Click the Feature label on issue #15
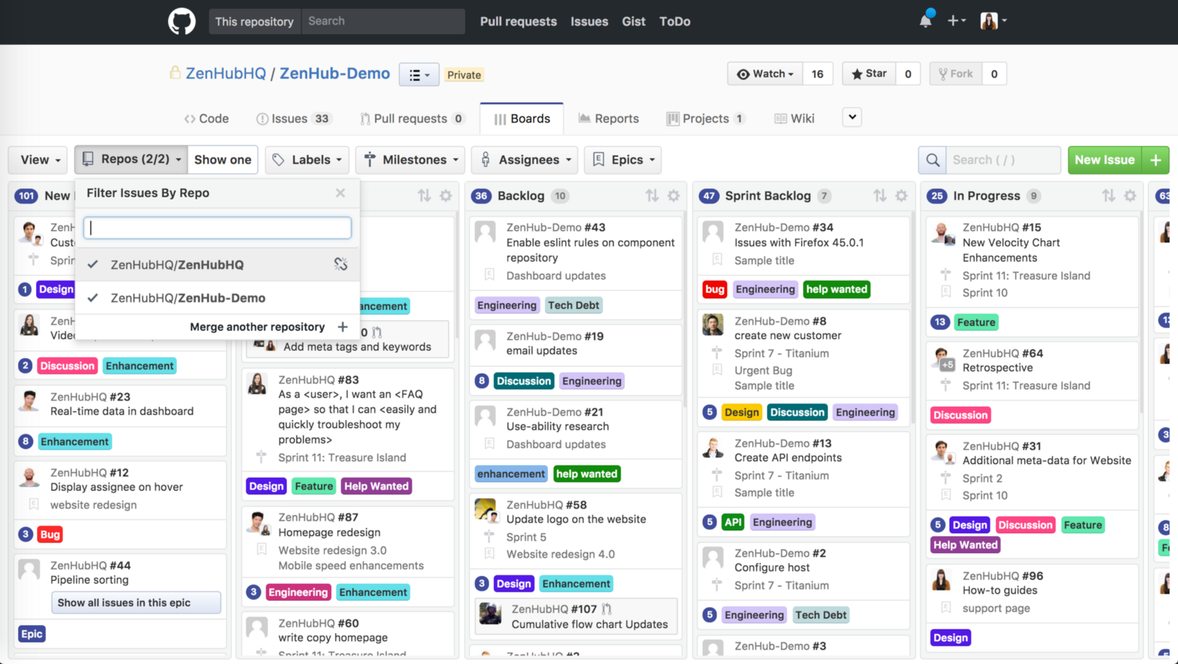Image resolution: width=1178 pixels, height=664 pixels. (x=976, y=322)
